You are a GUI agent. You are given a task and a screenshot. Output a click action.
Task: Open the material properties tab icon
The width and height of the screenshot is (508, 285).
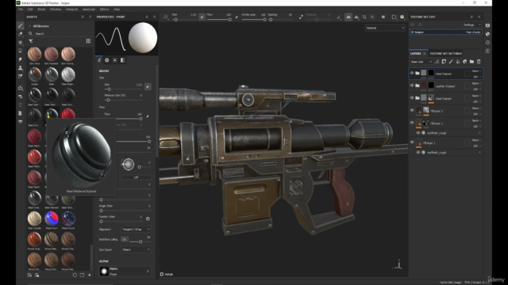pyautogui.click(x=123, y=60)
